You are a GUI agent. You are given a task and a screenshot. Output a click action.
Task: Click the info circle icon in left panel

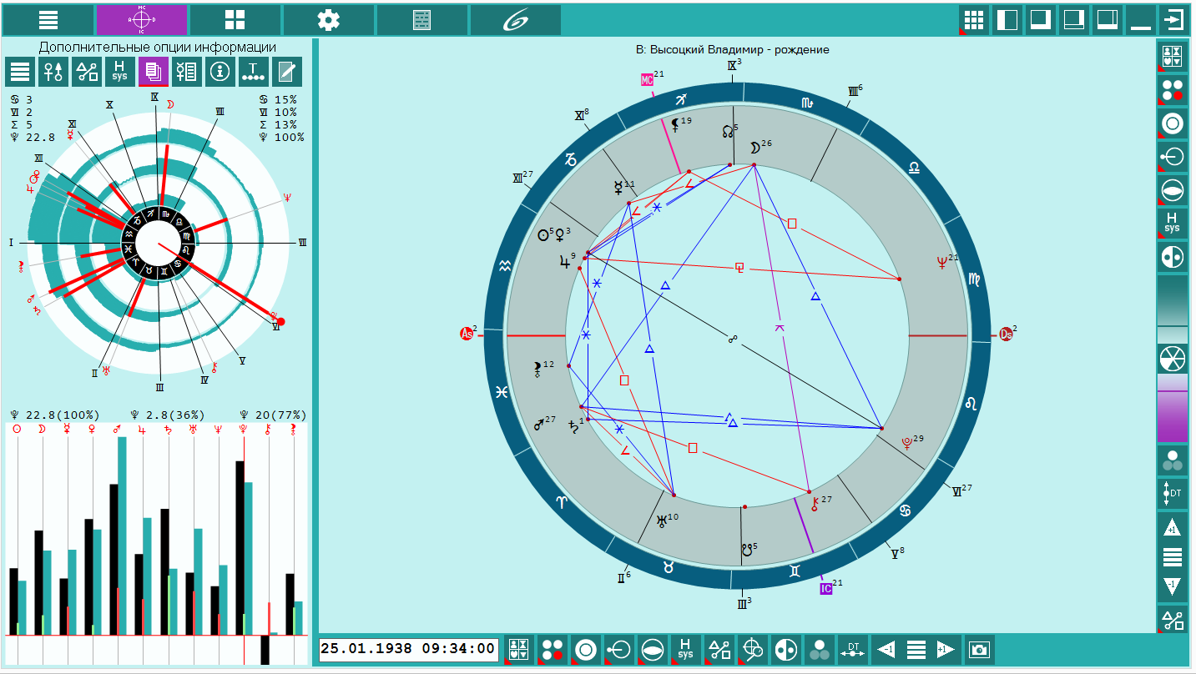220,72
